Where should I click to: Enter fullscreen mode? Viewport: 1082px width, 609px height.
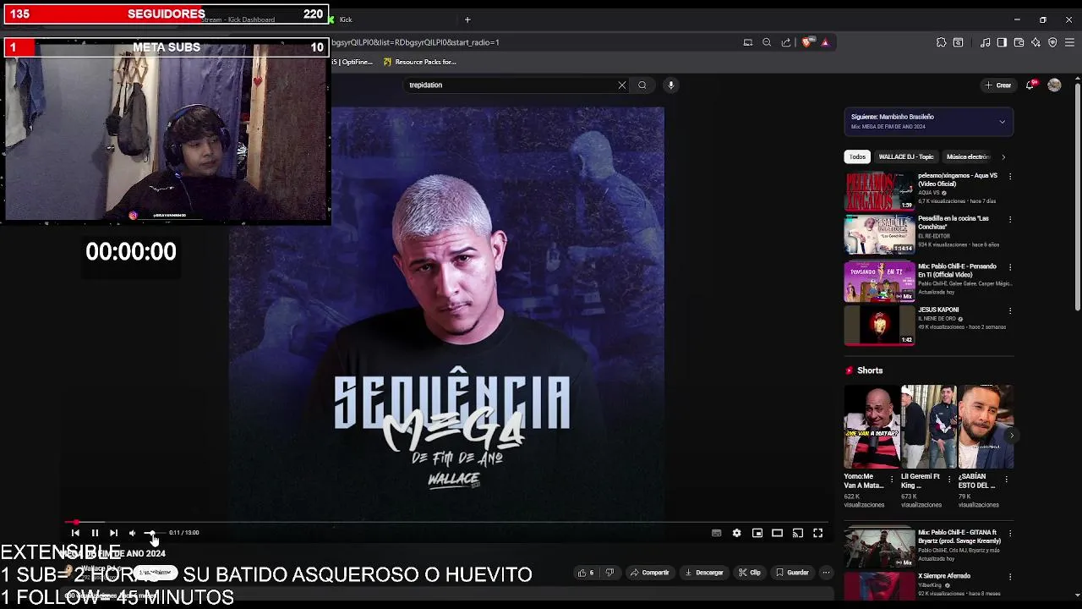tap(818, 533)
